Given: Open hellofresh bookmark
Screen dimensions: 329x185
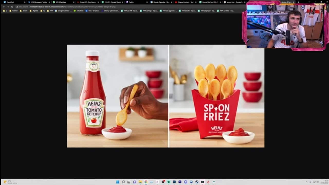Looking at the screenshot, I should click(79, 11).
